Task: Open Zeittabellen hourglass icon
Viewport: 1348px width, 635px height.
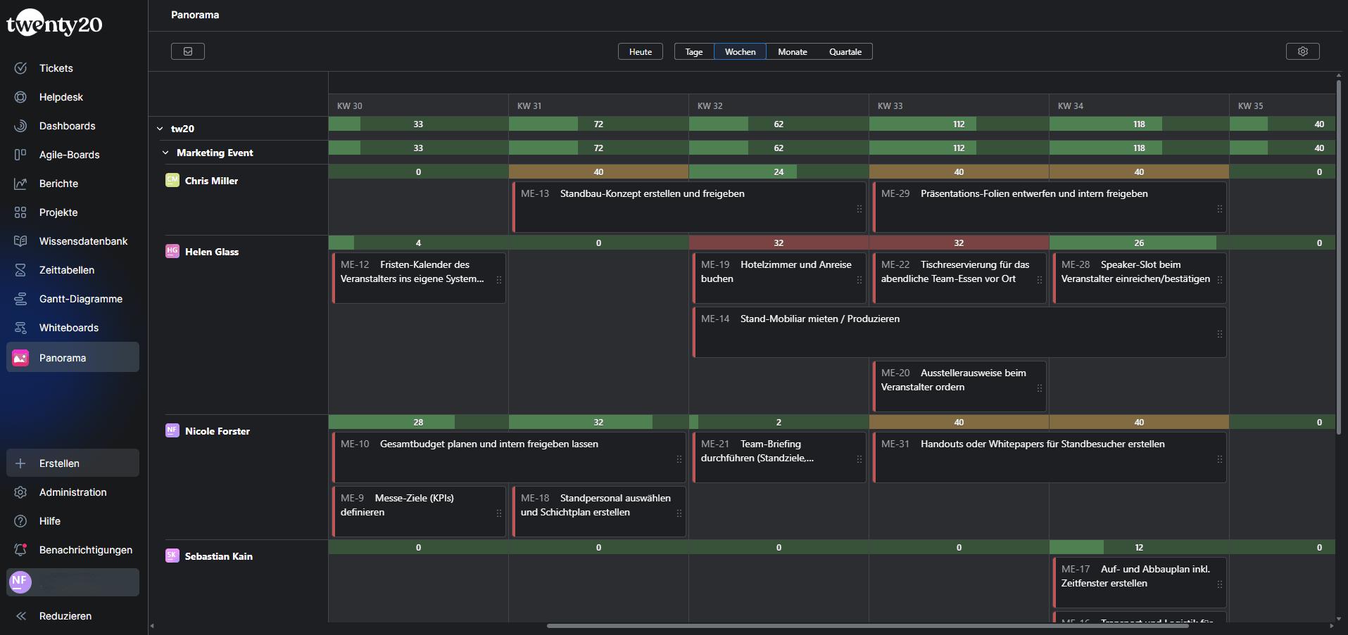Action: 20,270
